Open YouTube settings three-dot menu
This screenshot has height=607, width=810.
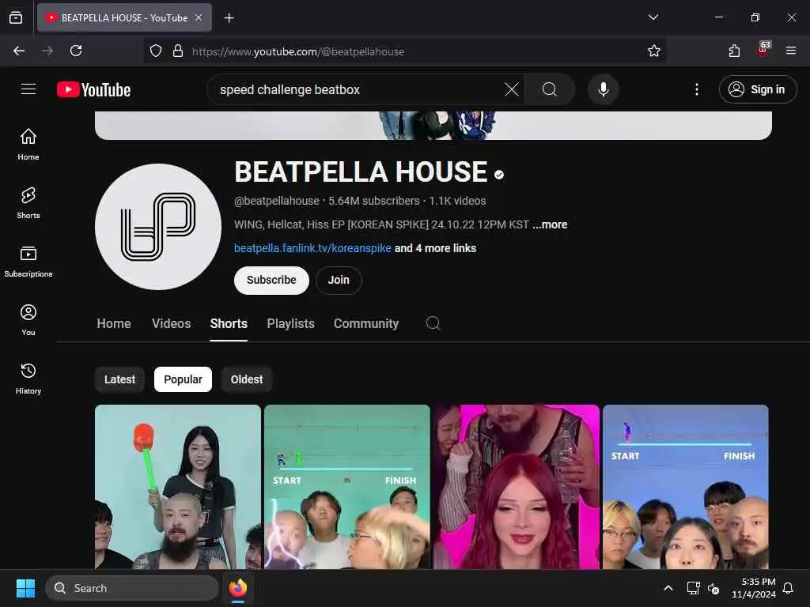[697, 89]
